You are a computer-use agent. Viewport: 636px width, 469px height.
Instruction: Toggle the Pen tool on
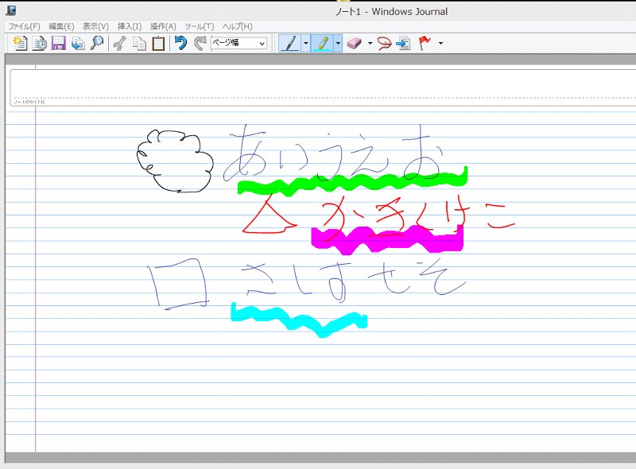pos(290,44)
